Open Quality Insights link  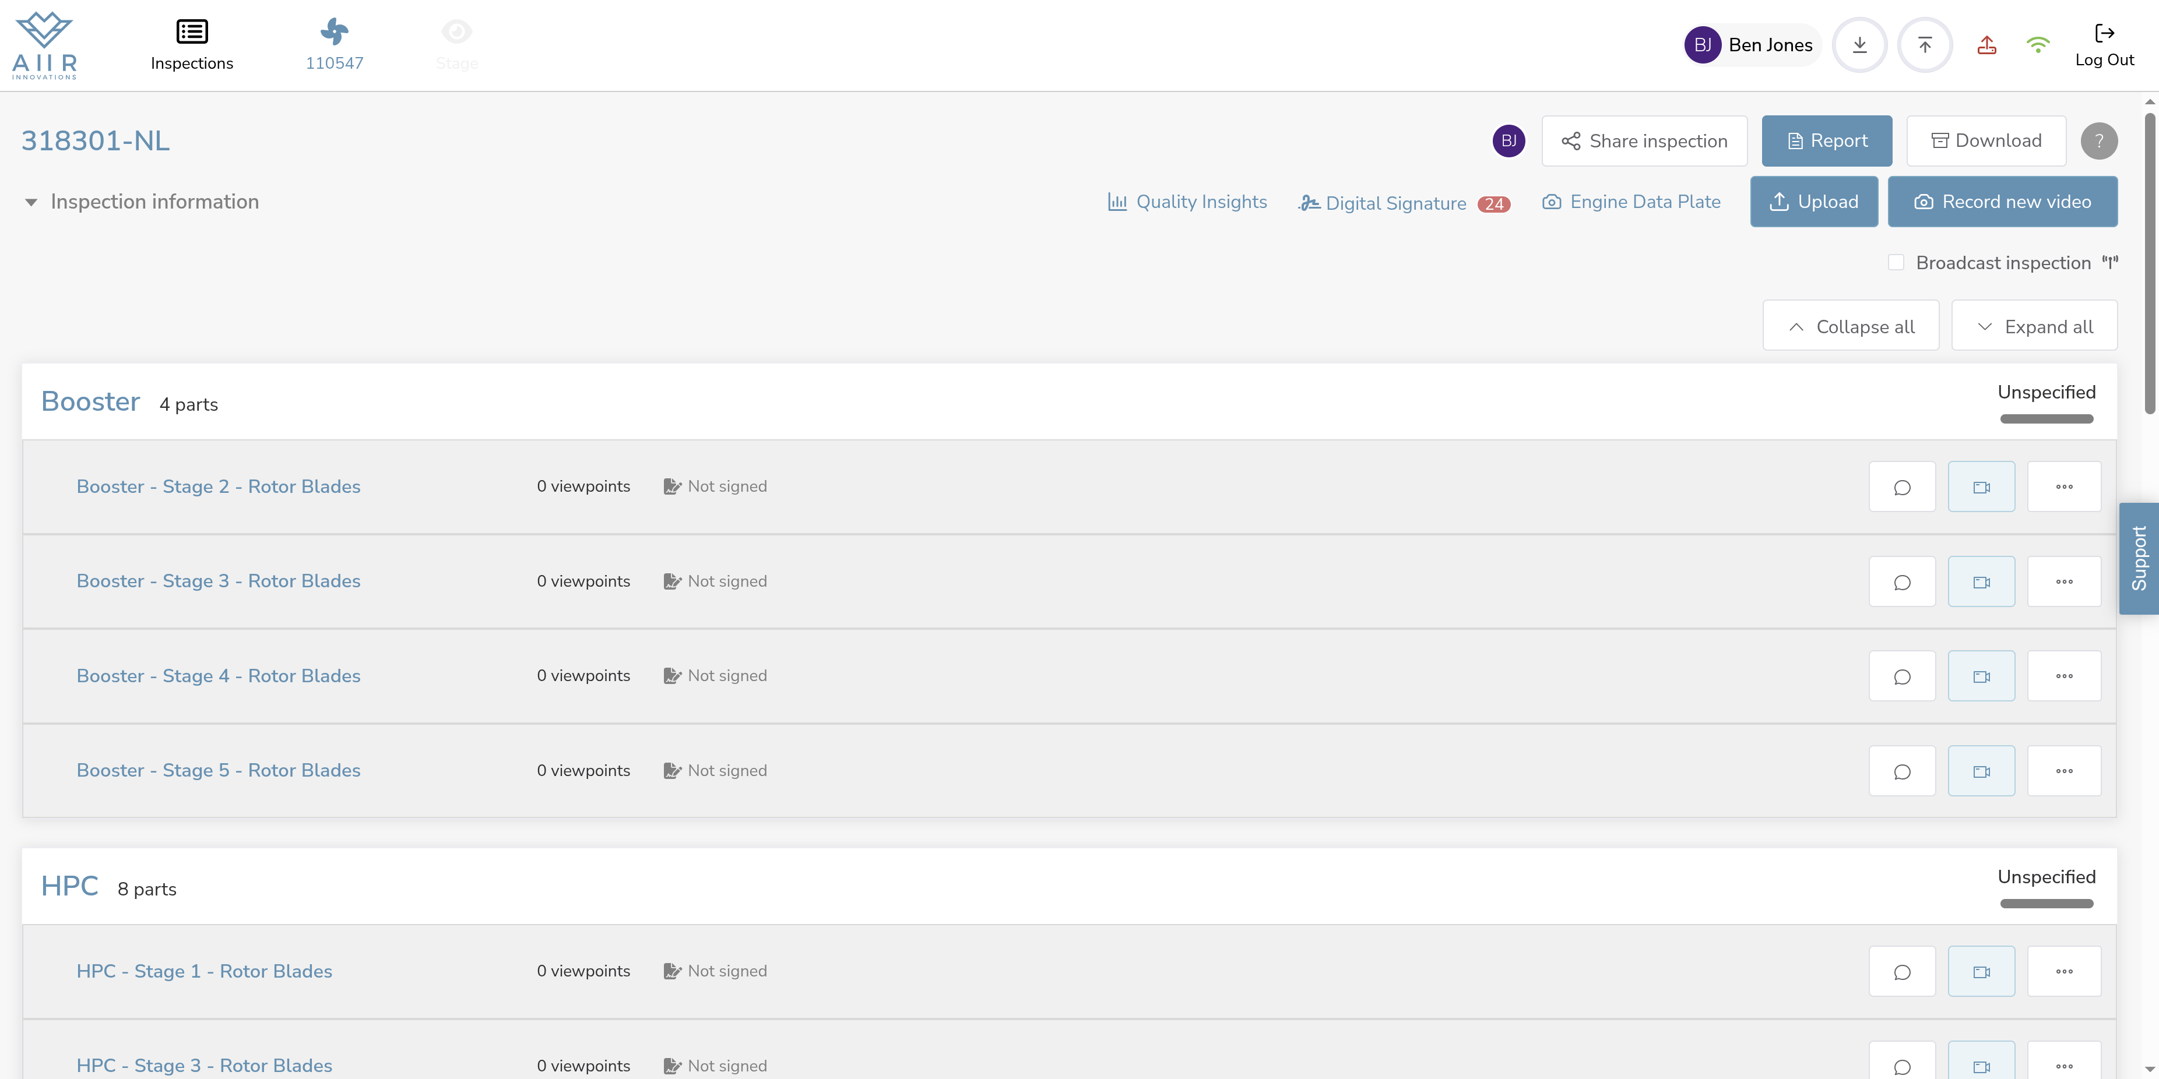click(1187, 202)
